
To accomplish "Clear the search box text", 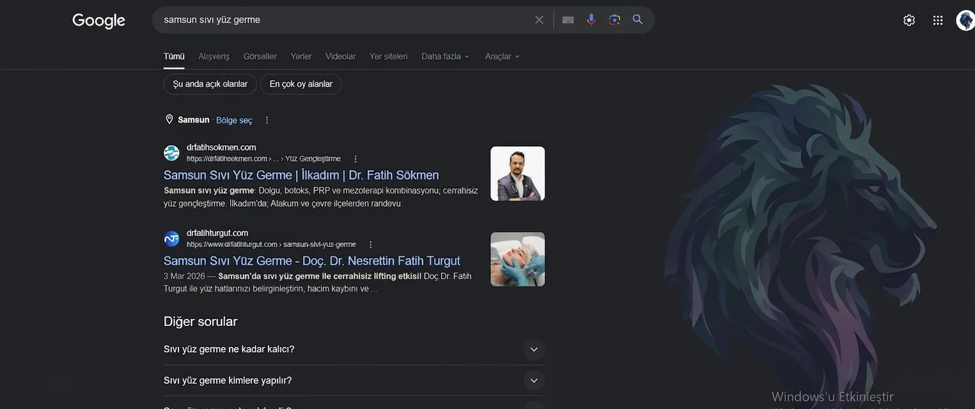I will 539,20.
